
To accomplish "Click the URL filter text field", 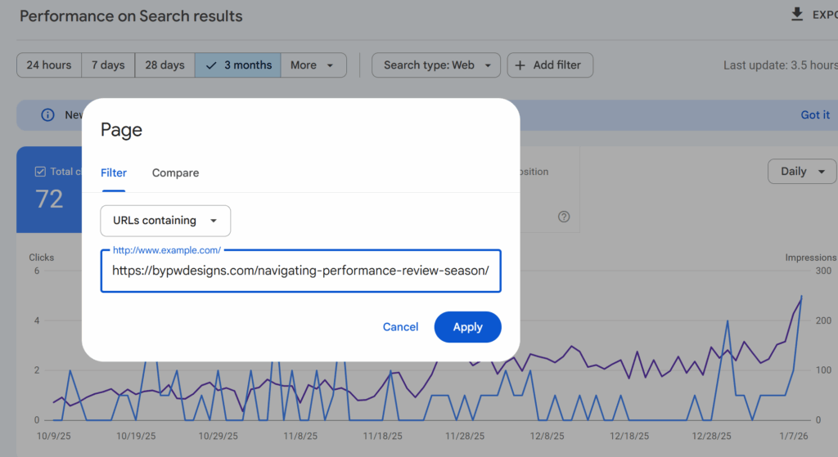I will [x=300, y=271].
